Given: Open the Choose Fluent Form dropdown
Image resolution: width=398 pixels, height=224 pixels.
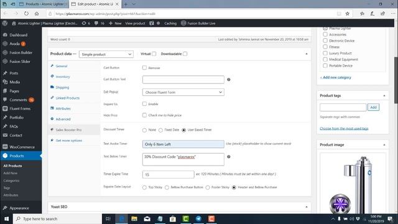Looking at the screenshot, I should coord(183,92).
